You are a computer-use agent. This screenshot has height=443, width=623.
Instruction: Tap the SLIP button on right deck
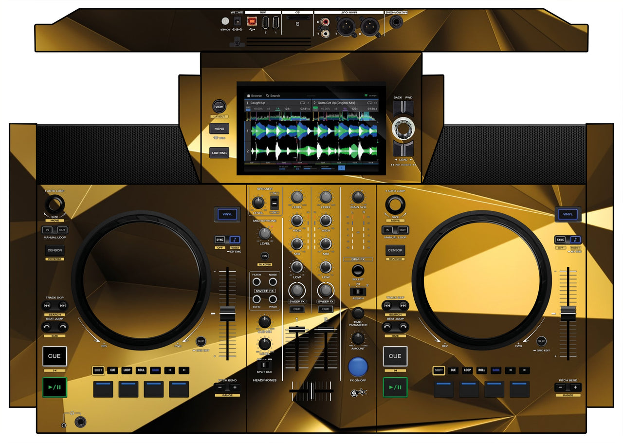[x=541, y=341]
